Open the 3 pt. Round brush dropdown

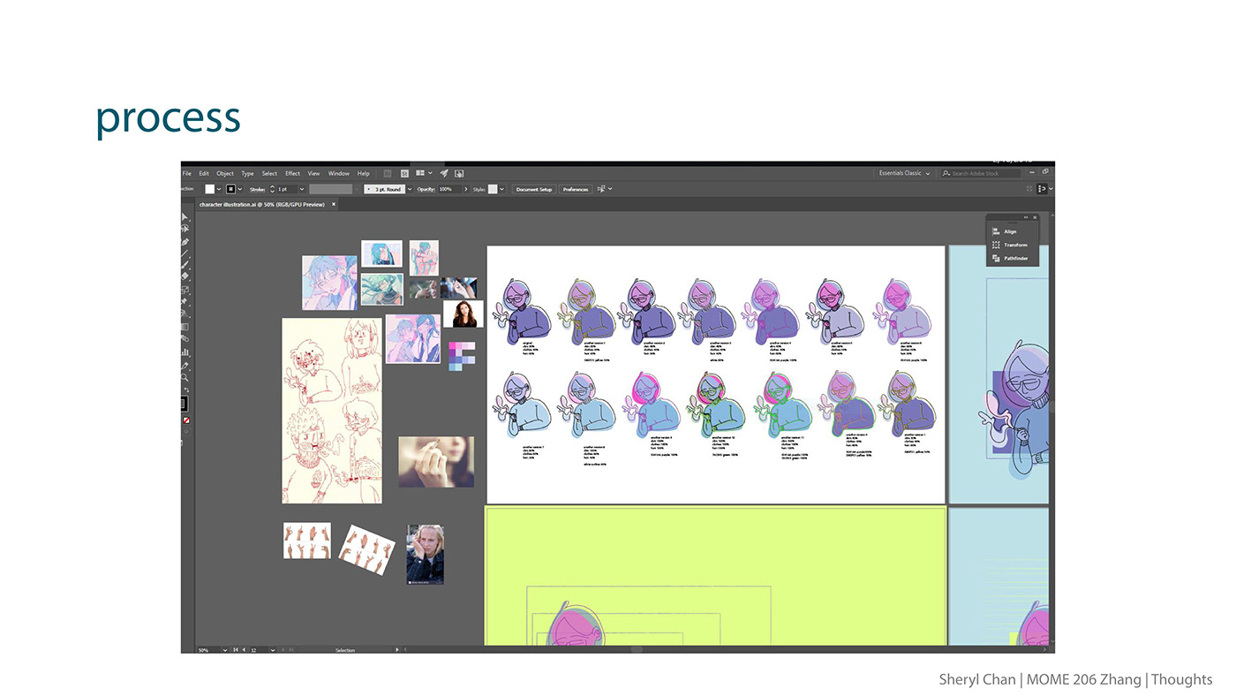(410, 189)
